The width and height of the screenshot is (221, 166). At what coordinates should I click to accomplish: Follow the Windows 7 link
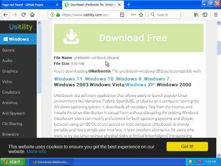click(x=156, y=79)
